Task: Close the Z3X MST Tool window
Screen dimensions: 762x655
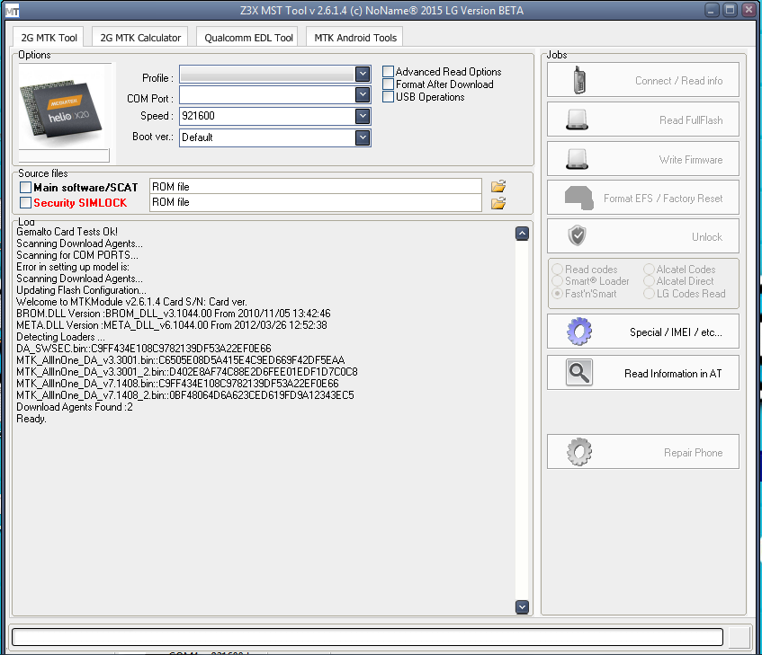Action: coord(749,10)
